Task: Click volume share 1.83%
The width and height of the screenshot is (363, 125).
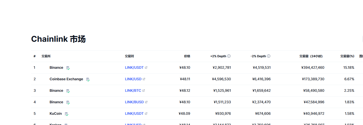Action: coord(349,102)
